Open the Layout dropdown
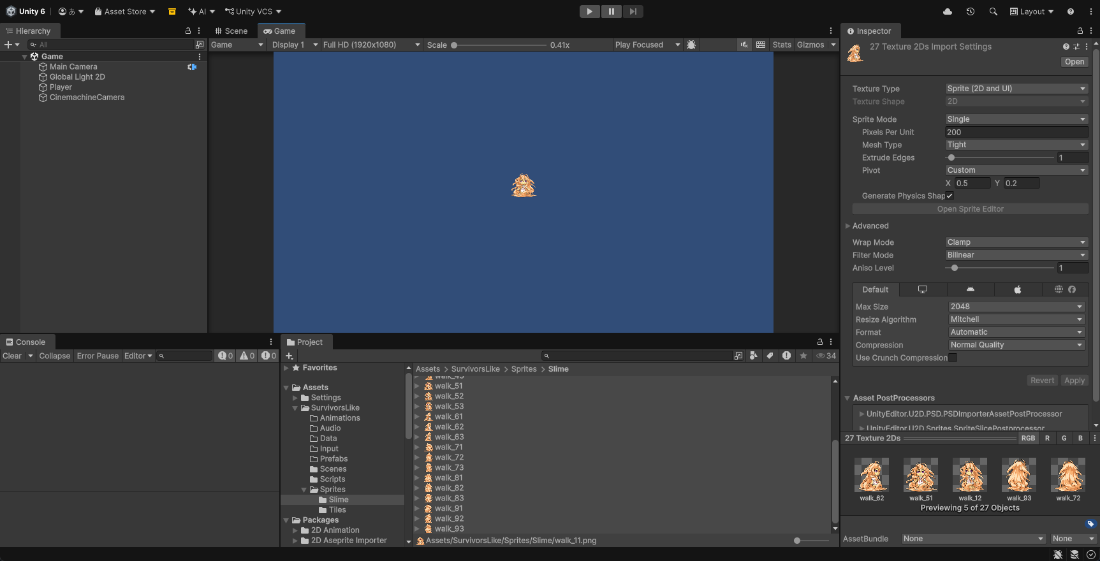The height and width of the screenshot is (561, 1100). point(1032,11)
